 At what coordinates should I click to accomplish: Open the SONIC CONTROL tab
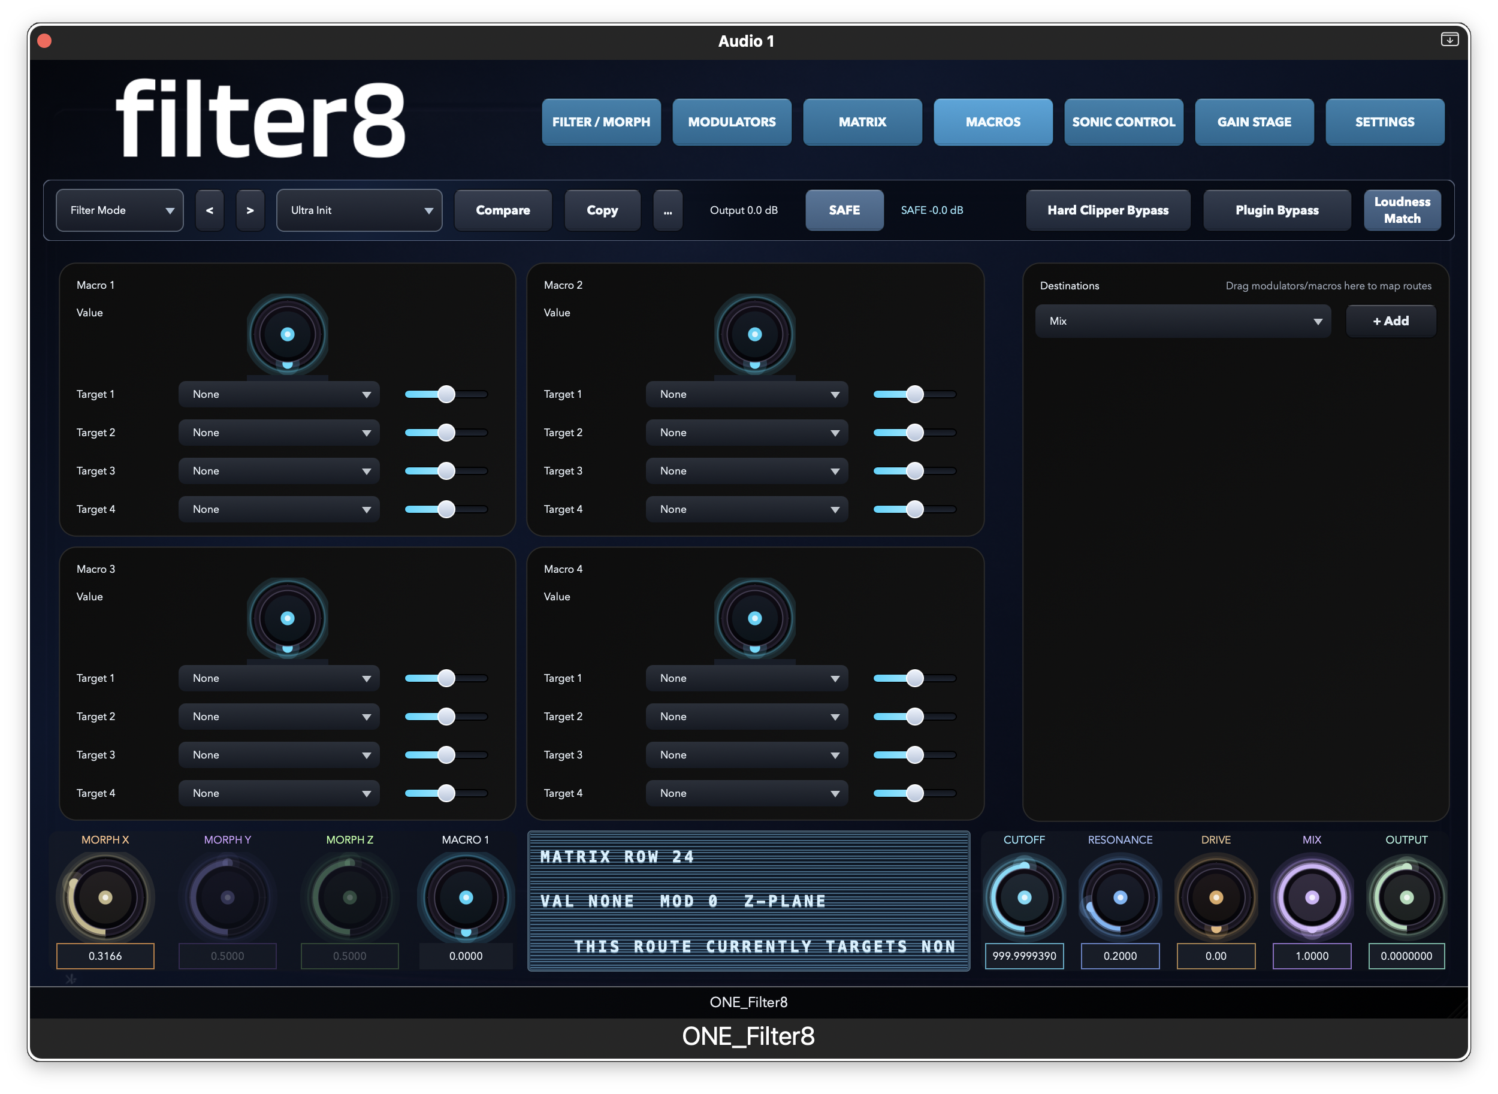tap(1123, 122)
